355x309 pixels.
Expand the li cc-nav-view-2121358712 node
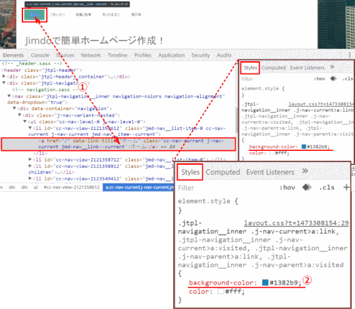coord(30,159)
